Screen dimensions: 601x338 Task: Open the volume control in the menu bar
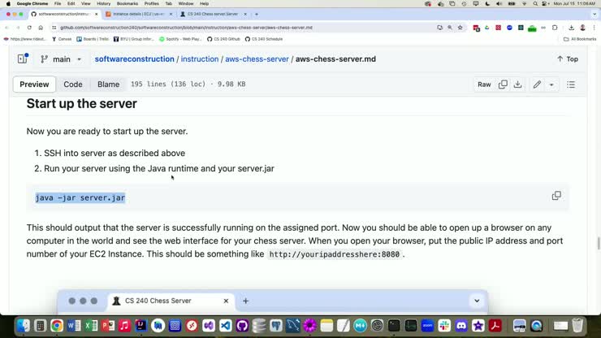(499, 3)
